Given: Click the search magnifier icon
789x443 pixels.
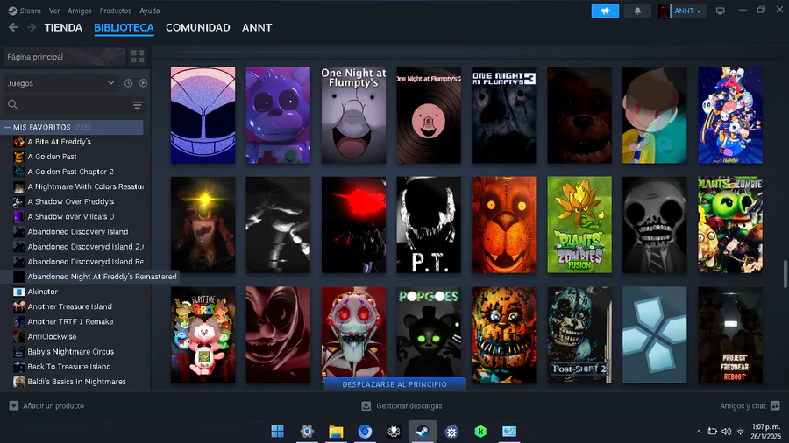Looking at the screenshot, I should point(12,104).
